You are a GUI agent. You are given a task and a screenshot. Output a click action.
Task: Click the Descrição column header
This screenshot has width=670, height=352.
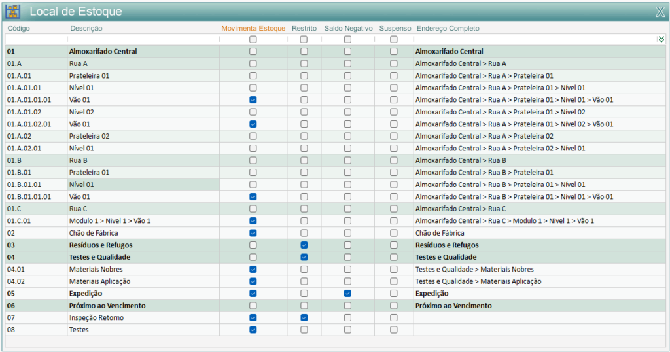[86, 29]
